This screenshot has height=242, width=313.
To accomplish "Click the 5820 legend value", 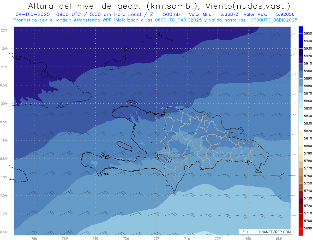I will click(308, 131).
